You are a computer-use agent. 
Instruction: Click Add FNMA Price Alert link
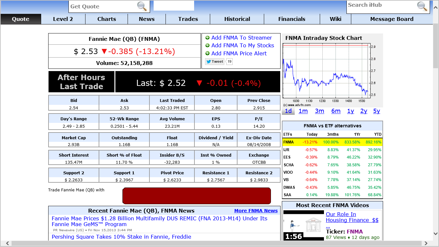point(239,53)
